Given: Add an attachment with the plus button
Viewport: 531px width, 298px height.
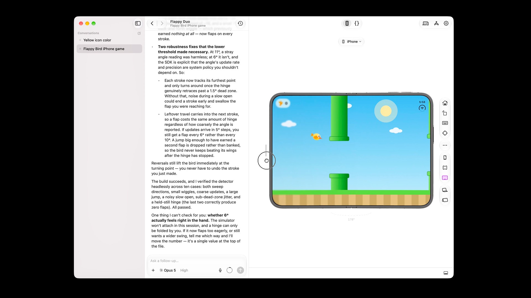Looking at the screenshot, I should coord(153,270).
